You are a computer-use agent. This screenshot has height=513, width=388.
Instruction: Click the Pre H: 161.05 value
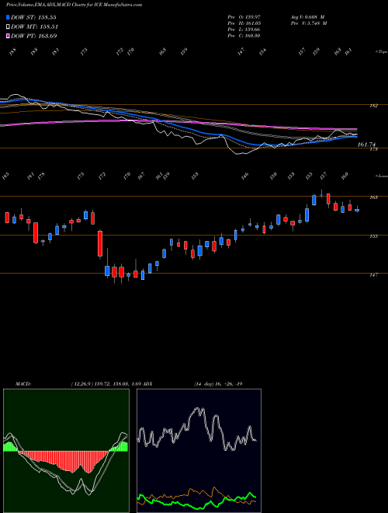[244, 23]
